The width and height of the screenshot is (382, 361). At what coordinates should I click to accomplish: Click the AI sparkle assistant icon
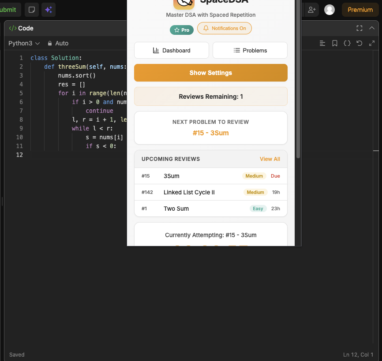pyautogui.click(x=49, y=10)
